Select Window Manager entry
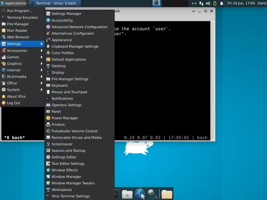Image resolution: width=267 pixels, height=200 pixels. [80, 177]
